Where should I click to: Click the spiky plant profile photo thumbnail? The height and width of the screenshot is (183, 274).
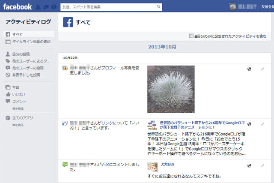(x=171, y=89)
